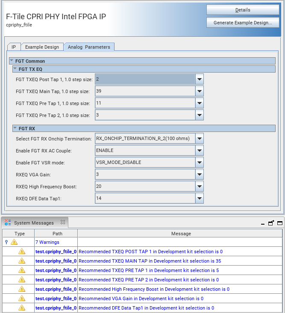
Task: Click the 7 Warnings link
Action: click(x=47, y=242)
